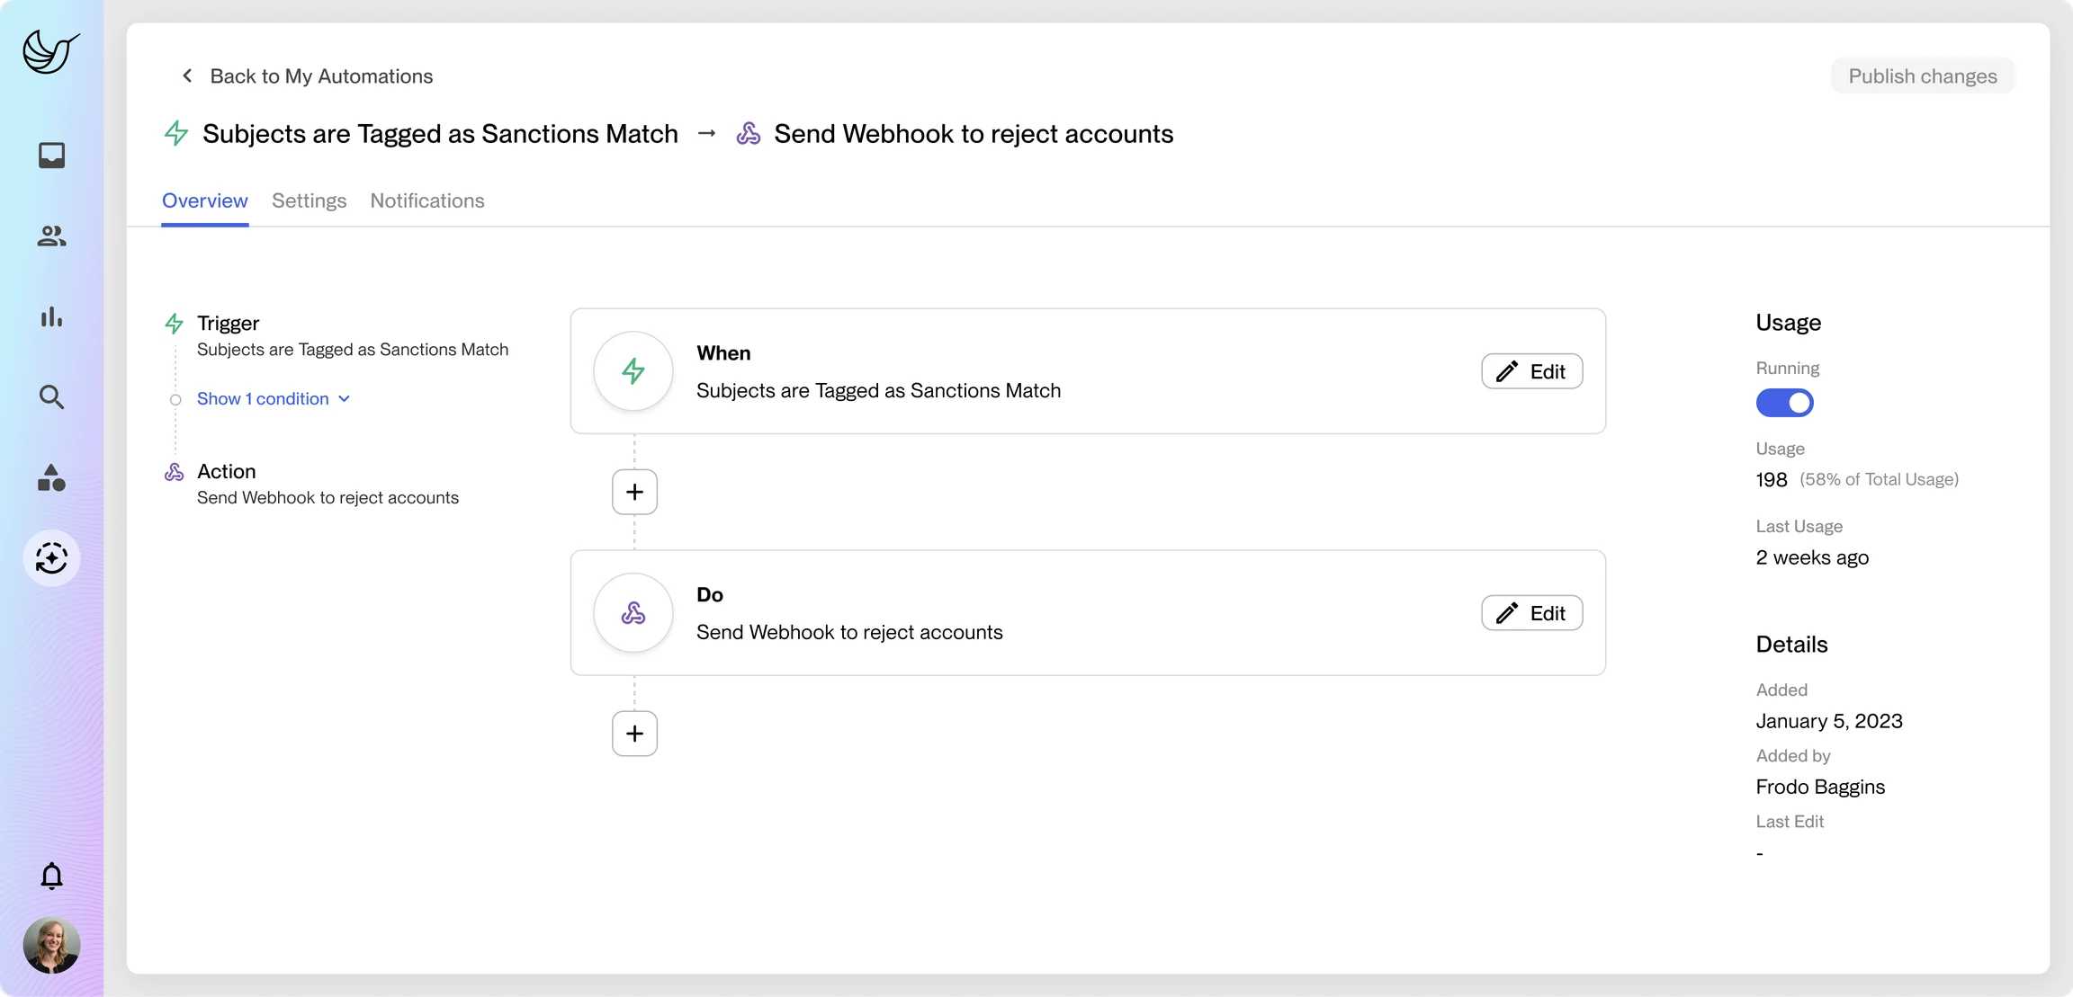
Task: Click the Send Webhook to reject accounts title
Action: [974, 133]
